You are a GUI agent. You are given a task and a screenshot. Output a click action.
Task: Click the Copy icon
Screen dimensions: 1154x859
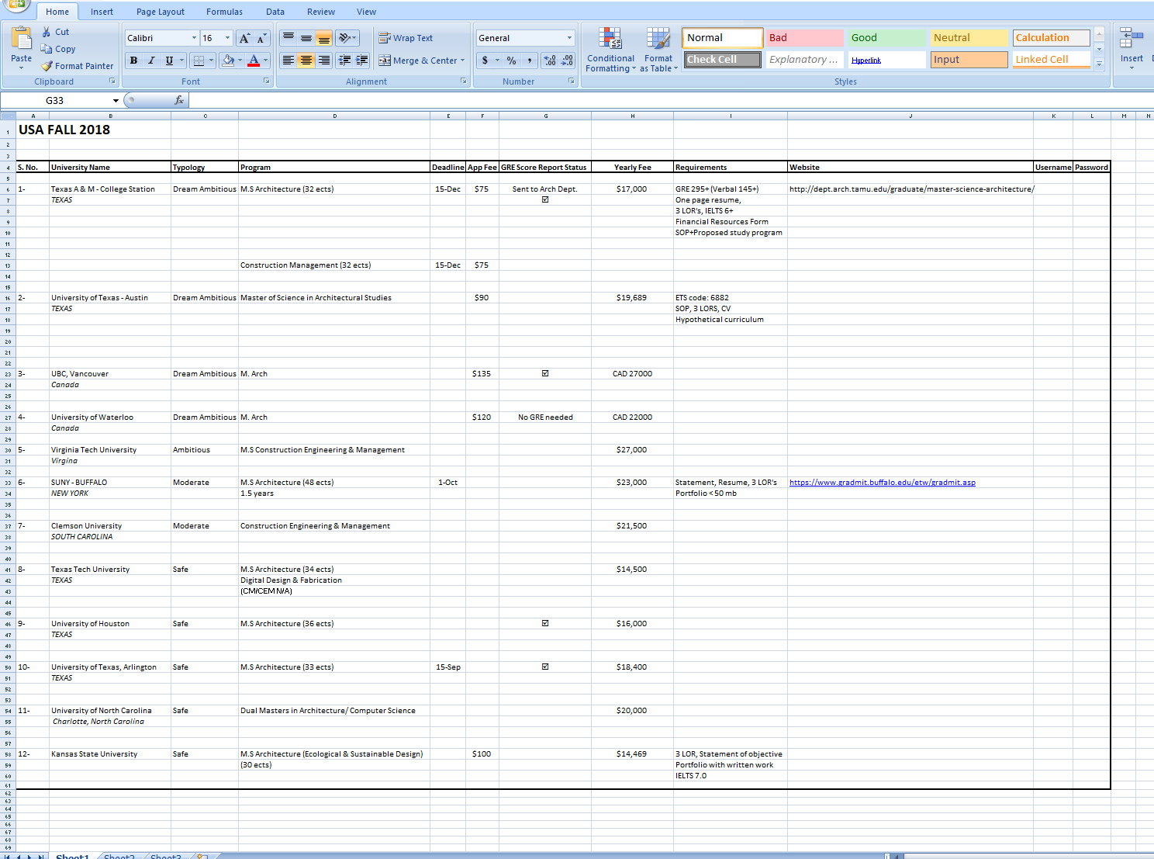tap(47, 49)
